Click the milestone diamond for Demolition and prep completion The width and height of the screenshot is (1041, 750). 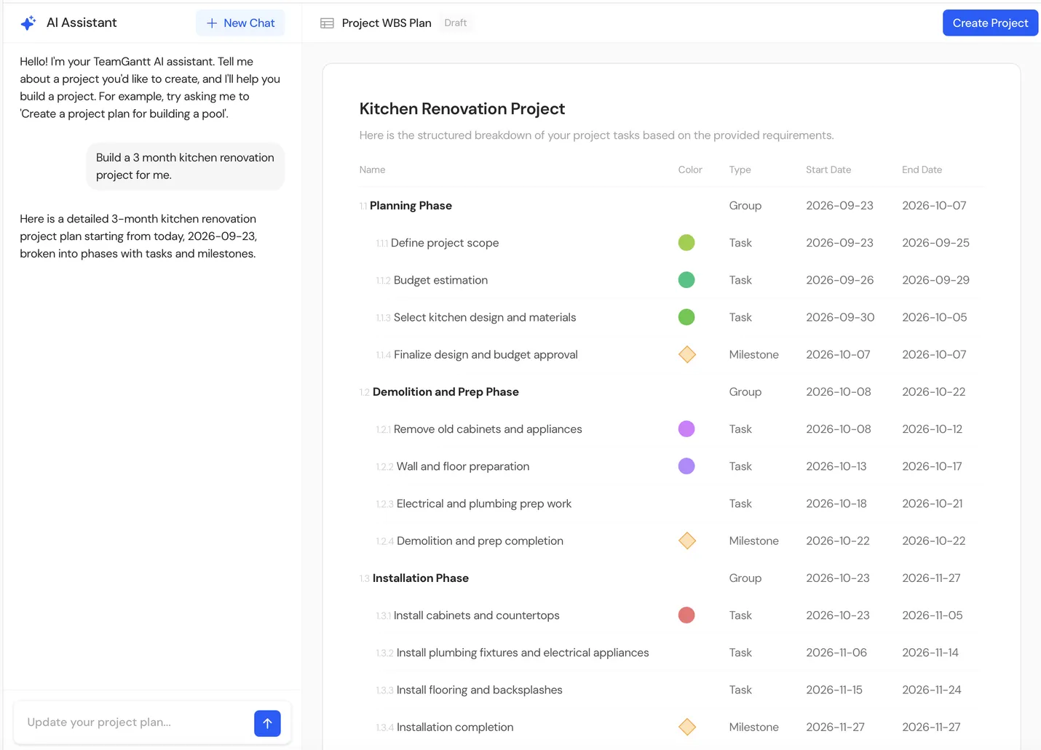point(687,540)
